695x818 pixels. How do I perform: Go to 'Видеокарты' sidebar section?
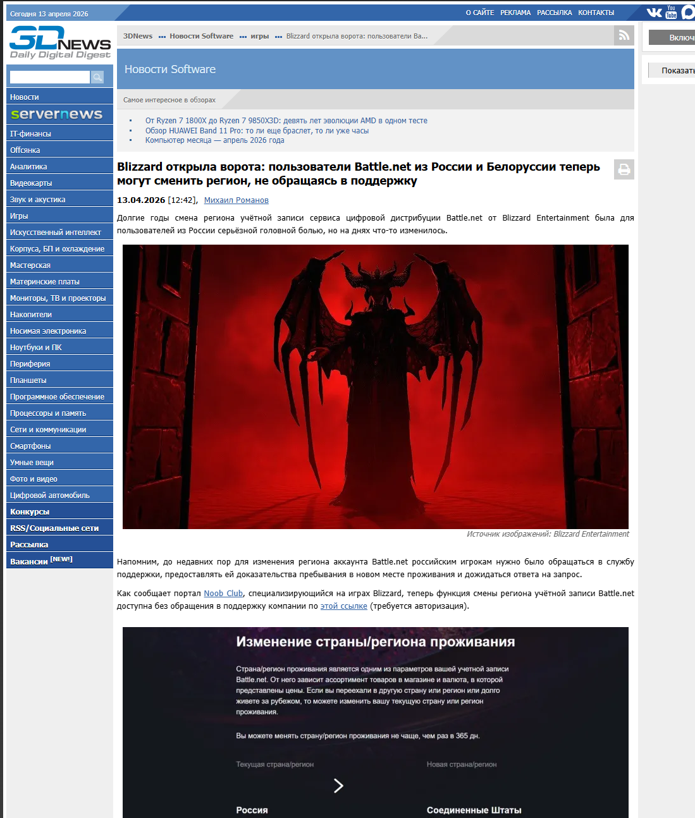coord(59,183)
